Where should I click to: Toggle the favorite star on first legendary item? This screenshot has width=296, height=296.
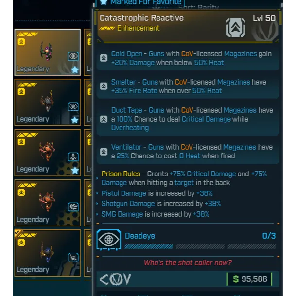point(75,70)
